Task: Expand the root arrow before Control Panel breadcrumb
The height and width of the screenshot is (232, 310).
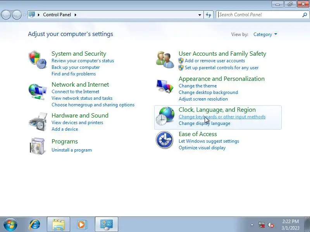Action: coord(38,15)
